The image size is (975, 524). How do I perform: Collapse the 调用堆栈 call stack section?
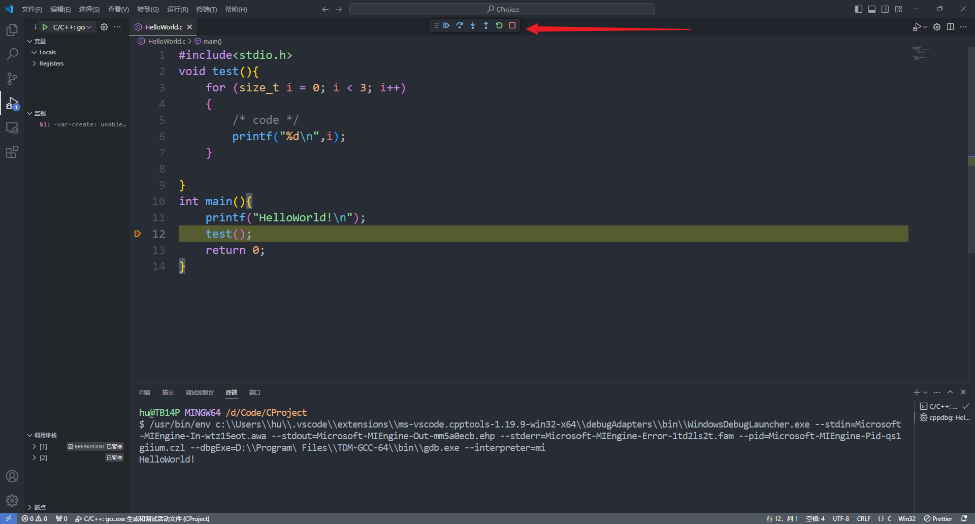click(x=29, y=435)
